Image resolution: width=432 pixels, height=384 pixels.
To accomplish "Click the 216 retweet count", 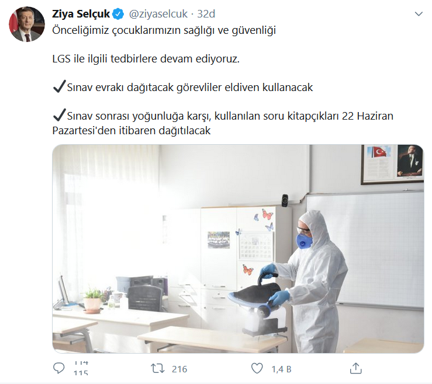I will 179,369.
